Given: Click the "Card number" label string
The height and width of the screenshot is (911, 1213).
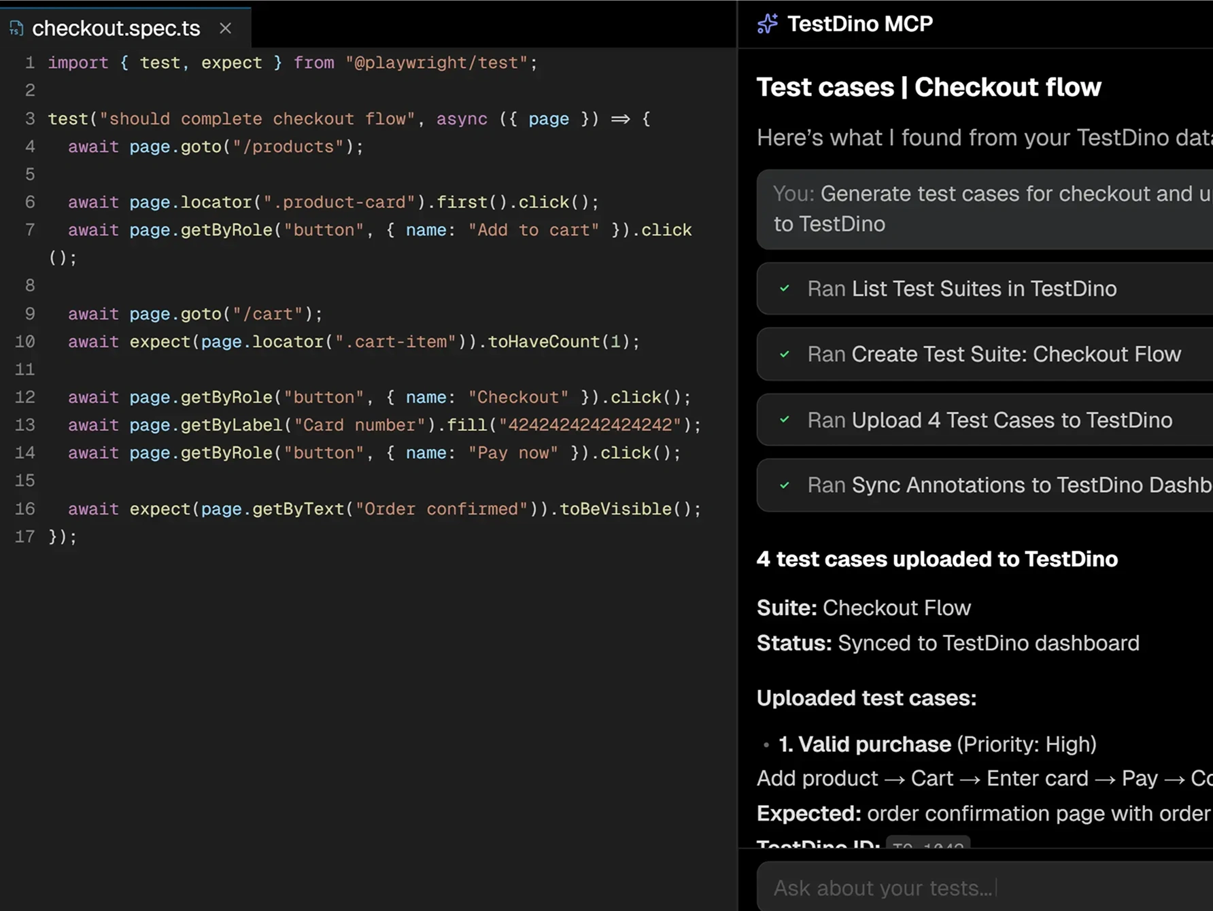Looking at the screenshot, I should [360, 425].
